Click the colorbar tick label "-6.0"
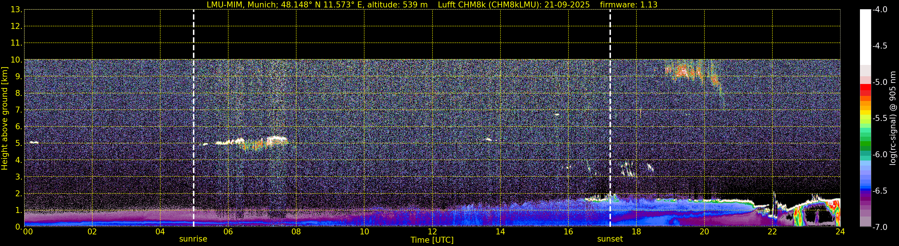 (879, 155)
